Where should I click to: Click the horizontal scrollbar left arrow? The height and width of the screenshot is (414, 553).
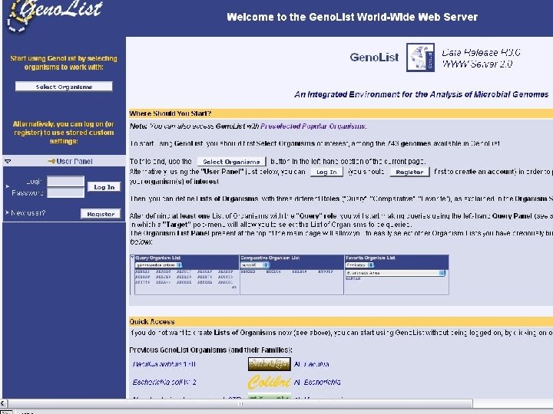4,403
